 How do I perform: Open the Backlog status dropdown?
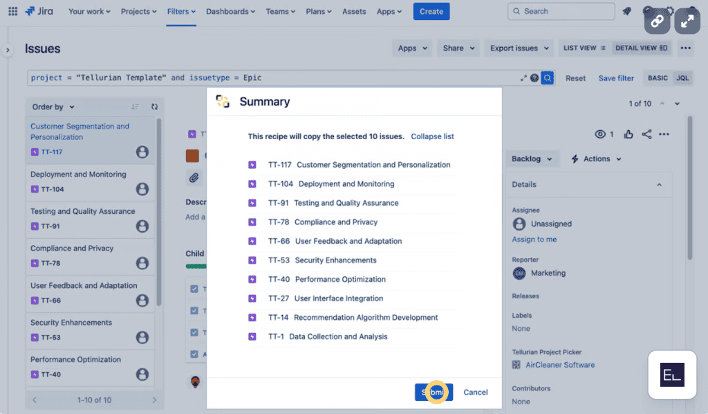click(532, 159)
